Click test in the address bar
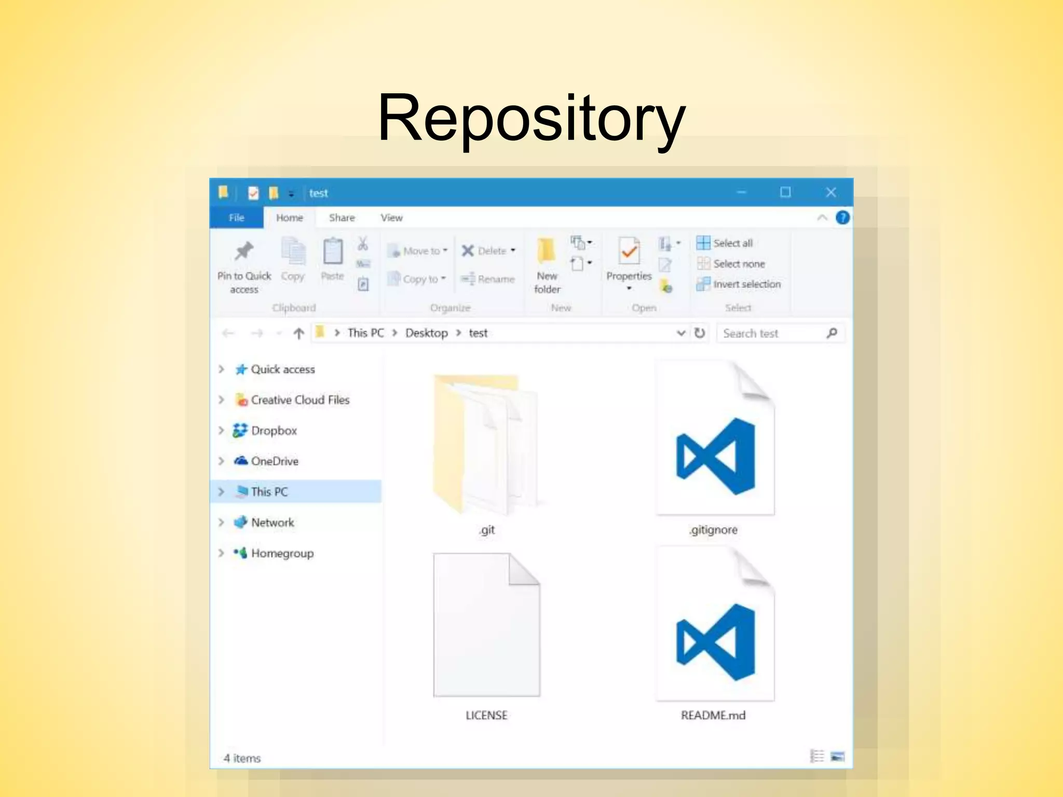The height and width of the screenshot is (797, 1063). (x=478, y=333)
